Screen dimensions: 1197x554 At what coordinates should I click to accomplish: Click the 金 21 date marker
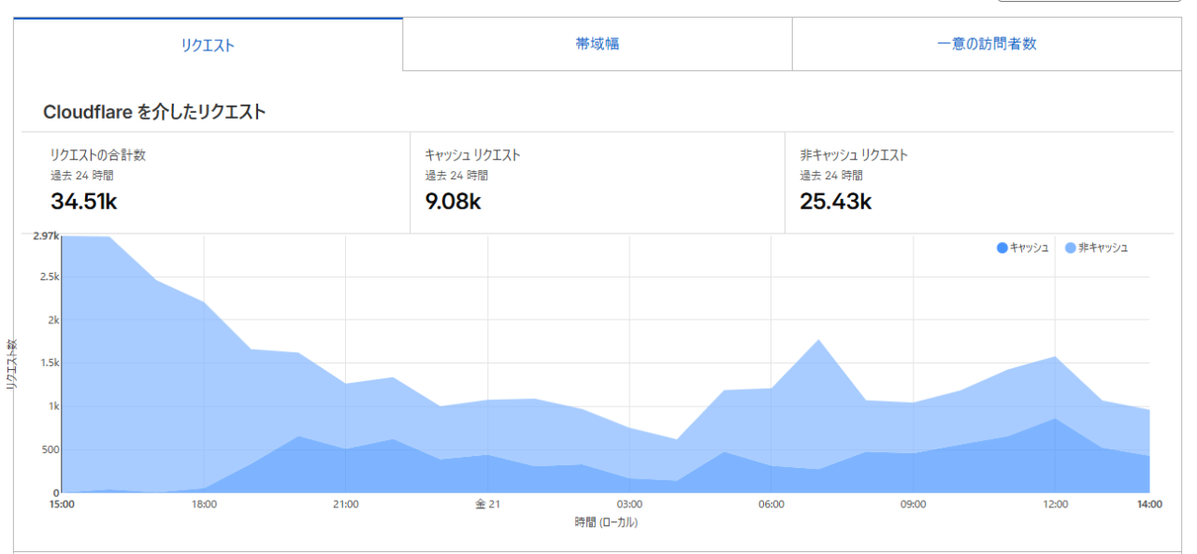(x=487, y=504)
